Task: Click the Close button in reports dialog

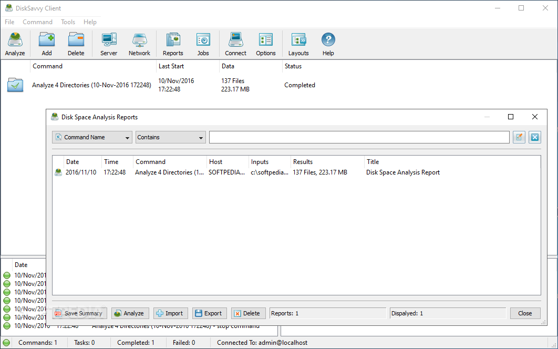Action: point(525,313)
